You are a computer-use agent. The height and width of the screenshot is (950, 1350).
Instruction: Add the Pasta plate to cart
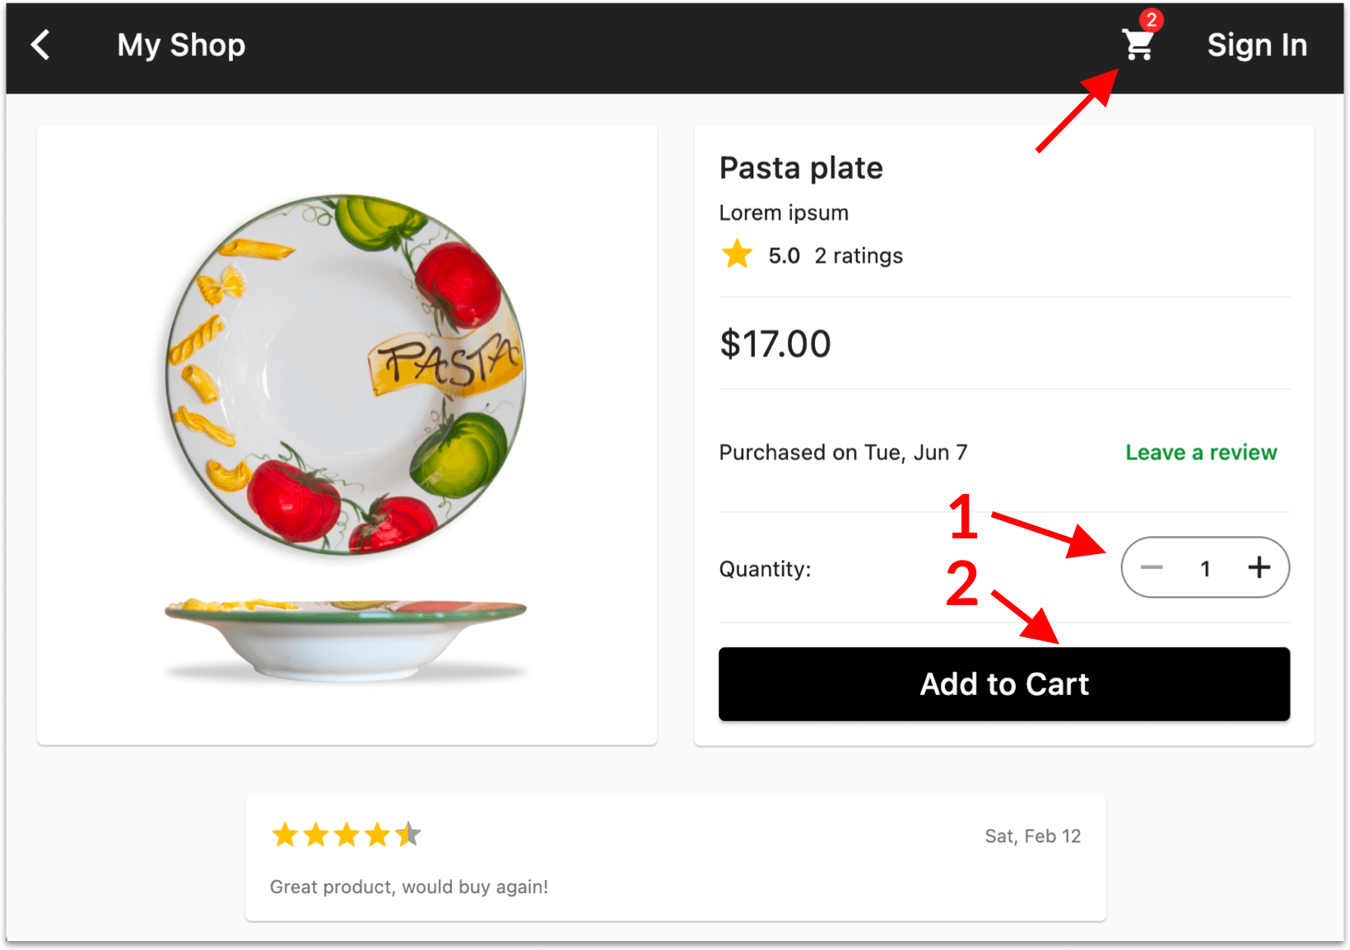[x=1003, y=684]
